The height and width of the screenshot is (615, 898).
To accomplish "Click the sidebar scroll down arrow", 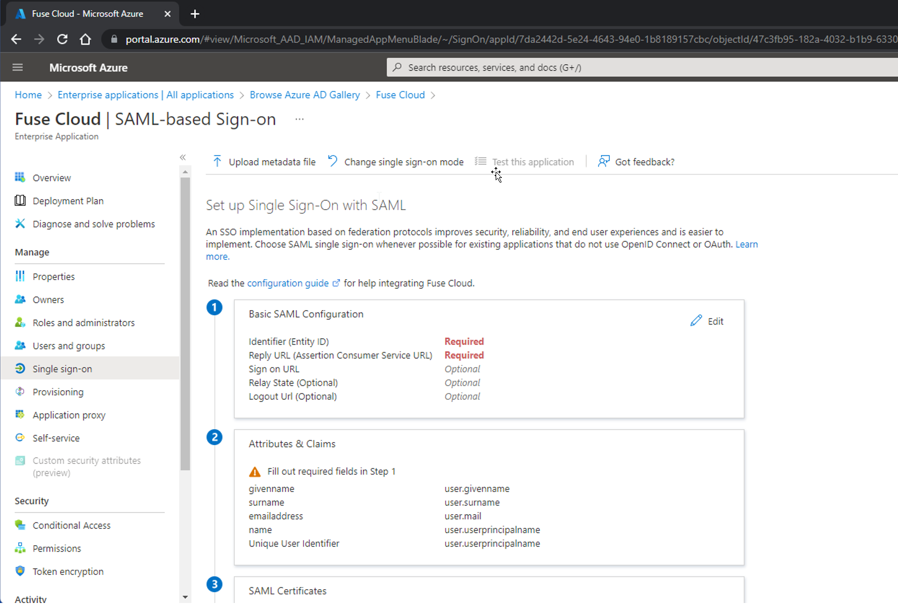I will 185,597.
